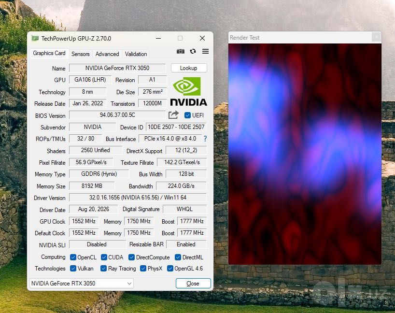Image resolution: width=395 pixels, height=313 pixels.
Task: Click the Resizable BAR Enabled field
Action: click(186, 244)
